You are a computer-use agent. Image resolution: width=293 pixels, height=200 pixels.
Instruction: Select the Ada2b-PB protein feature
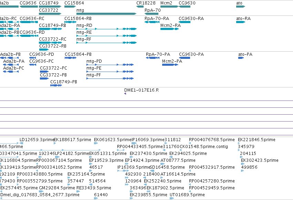[9, 58]
